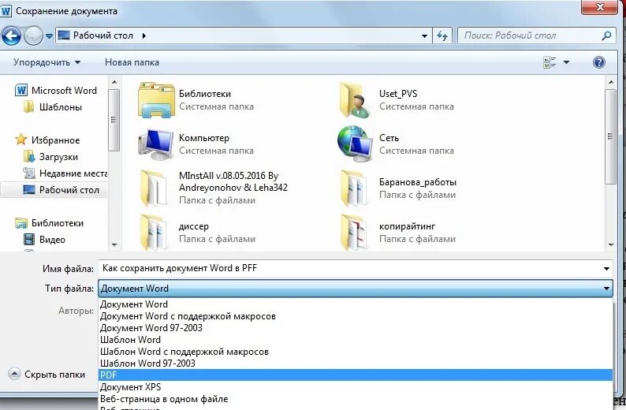The height and width of the screenshot is (410, 626).
Task: Click the Скрыть папки up-arrow icon
Action: point(14,374)
